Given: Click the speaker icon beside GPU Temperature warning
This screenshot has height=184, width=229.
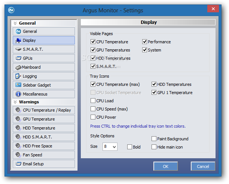Looking at the screenshot, I should tap(18, 119).
